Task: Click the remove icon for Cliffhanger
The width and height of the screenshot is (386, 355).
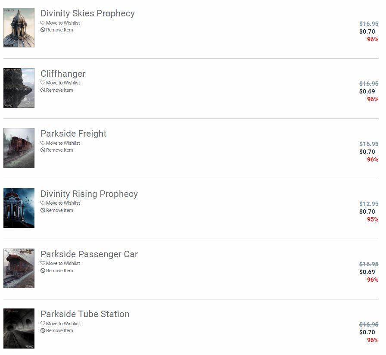Action: point(43,90)
